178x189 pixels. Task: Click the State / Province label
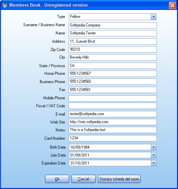[x=52, y=66]
